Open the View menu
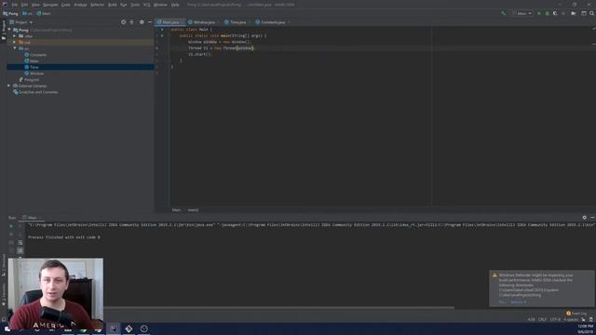 coord(35,5)
